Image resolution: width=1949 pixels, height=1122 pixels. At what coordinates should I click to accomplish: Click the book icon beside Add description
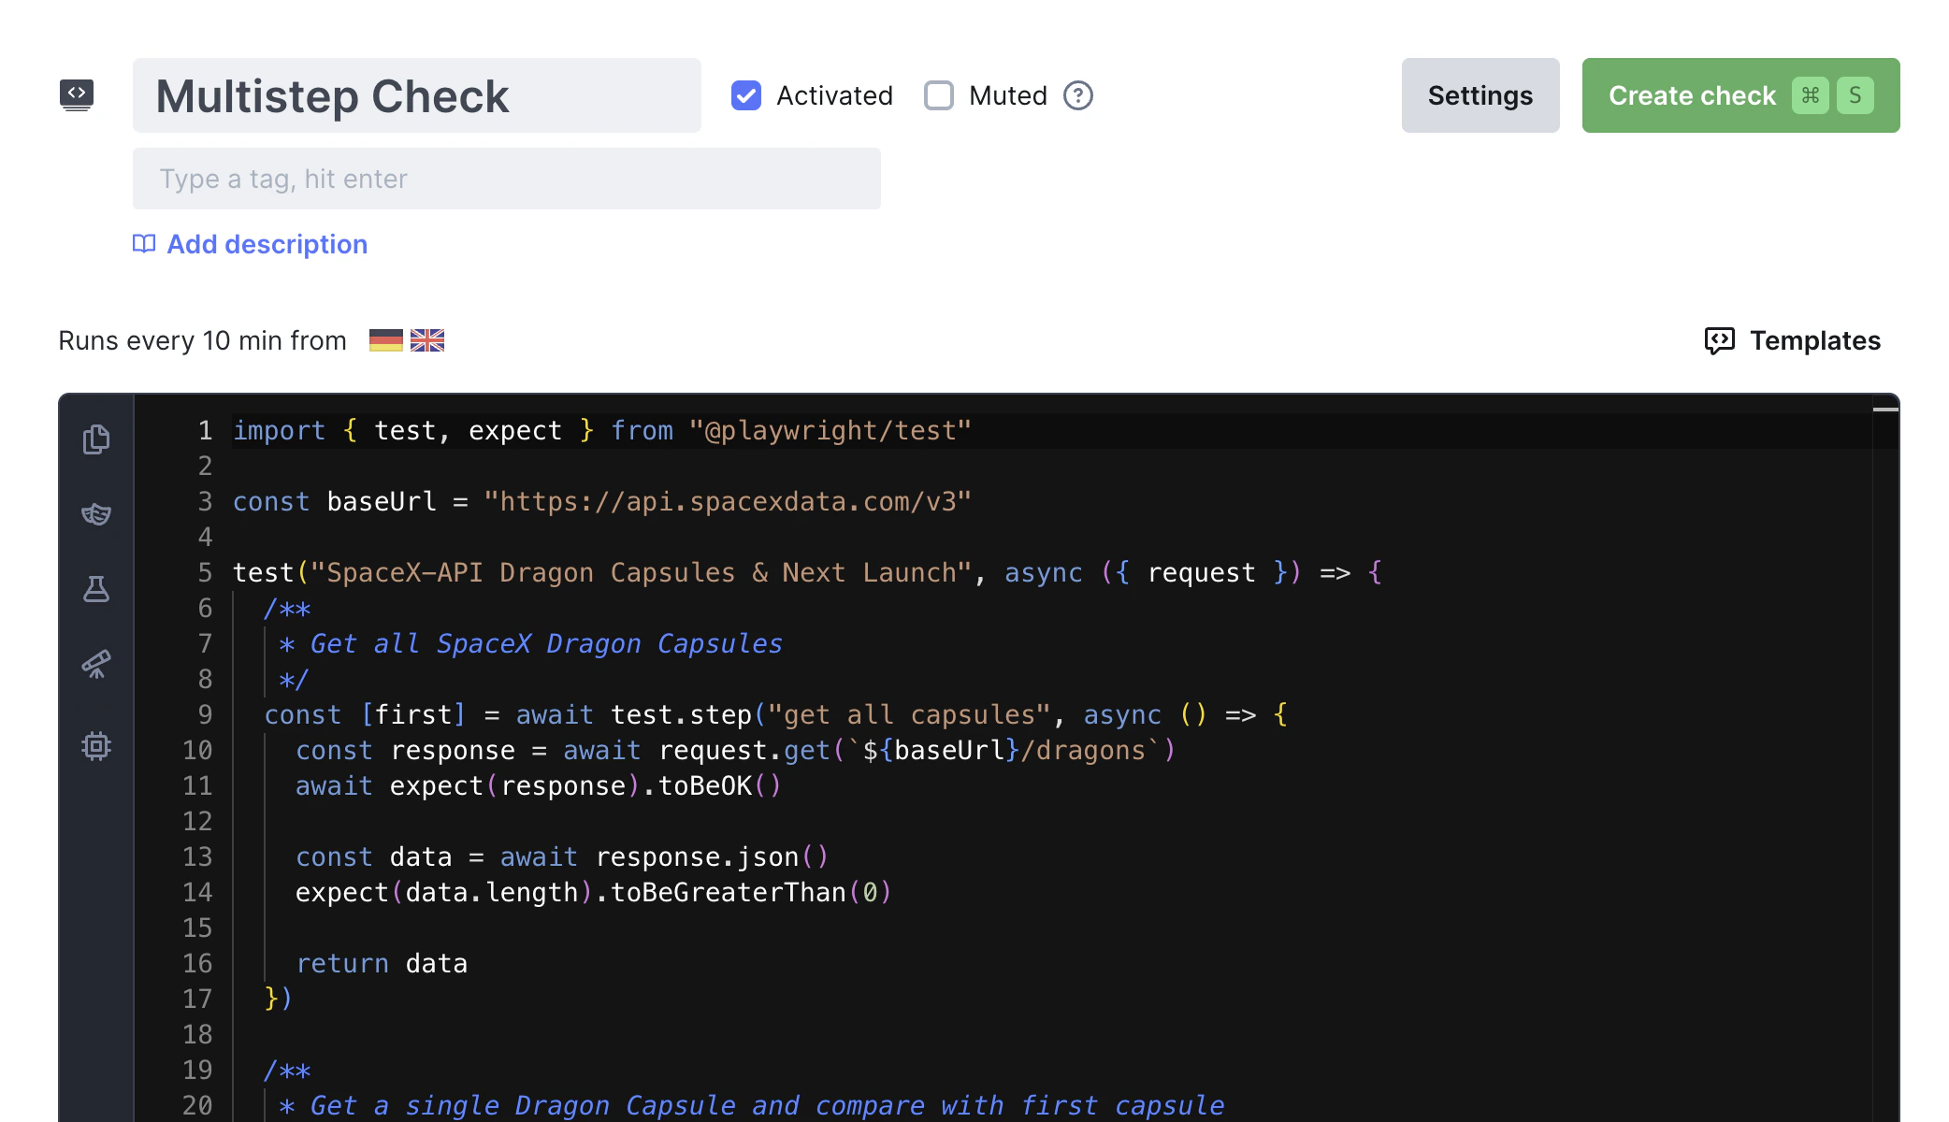pyautogui.click(x=143, y=243)
